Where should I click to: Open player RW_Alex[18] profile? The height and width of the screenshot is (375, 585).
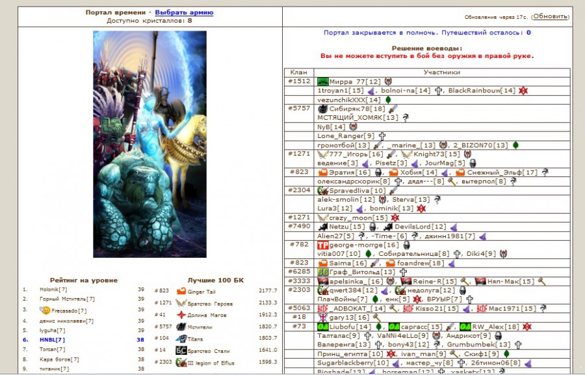[x=495, y=327]
